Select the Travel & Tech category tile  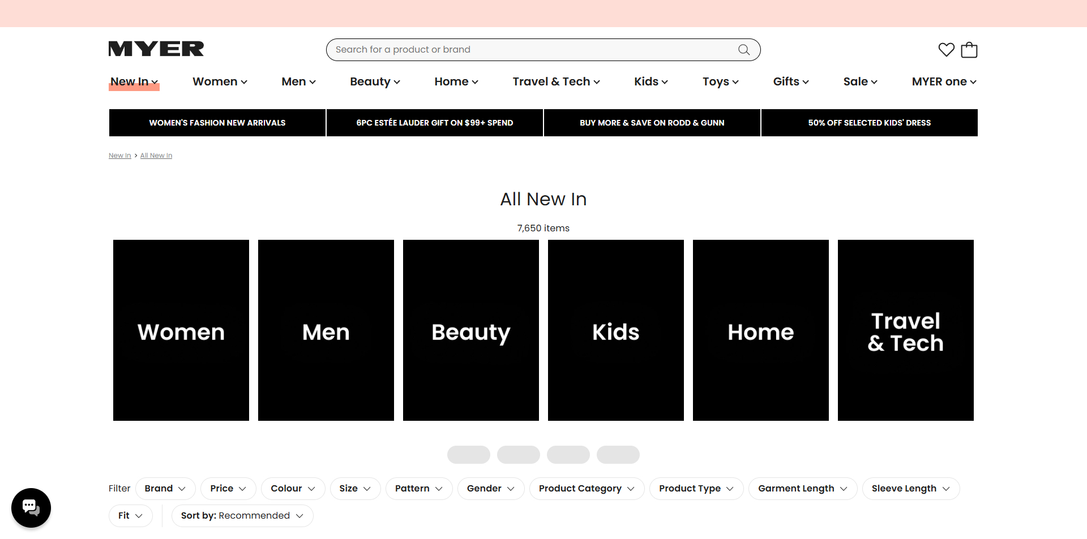tap(906, 330)
